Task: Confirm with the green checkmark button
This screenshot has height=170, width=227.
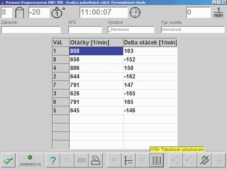Action: 8,160
